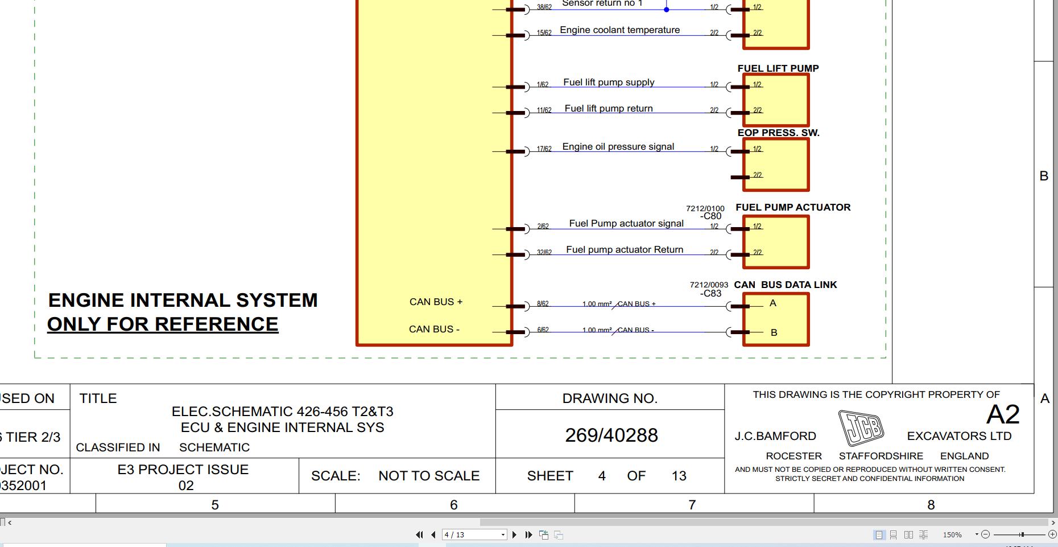Zoom in with the plus icon
1058x547 pixels.
click(x=1052, y=534)
